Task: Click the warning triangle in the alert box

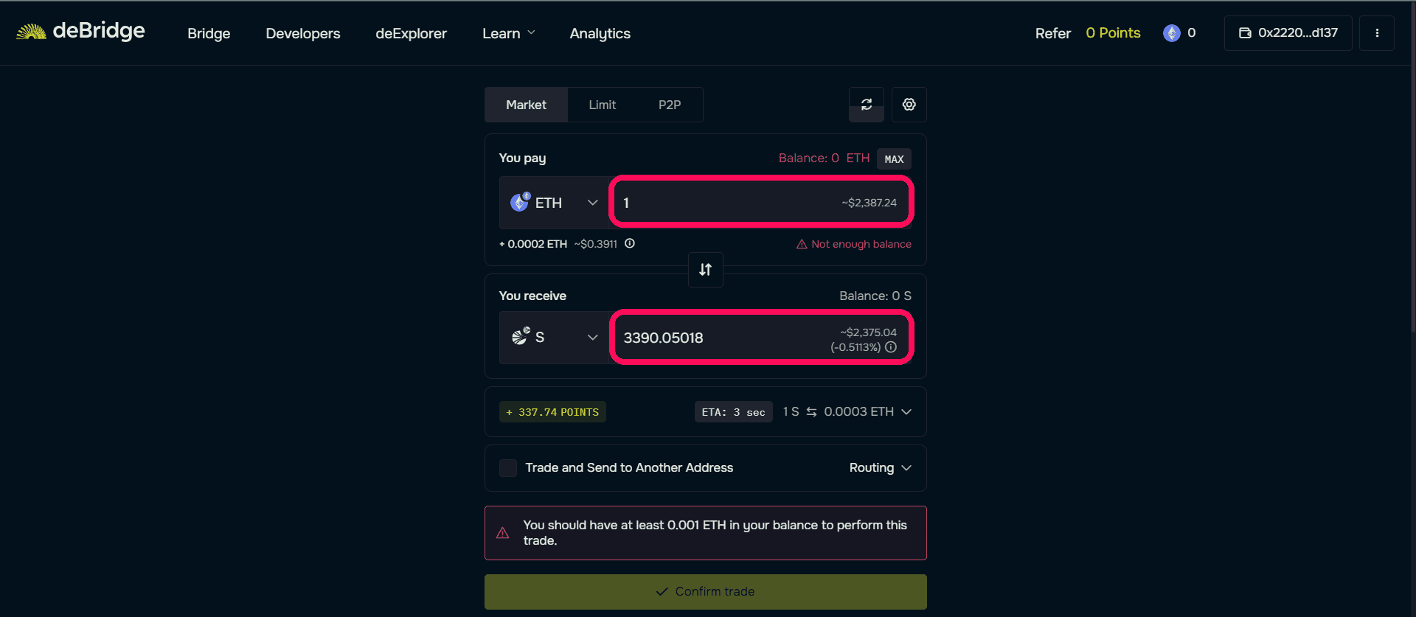Action: 503,533
